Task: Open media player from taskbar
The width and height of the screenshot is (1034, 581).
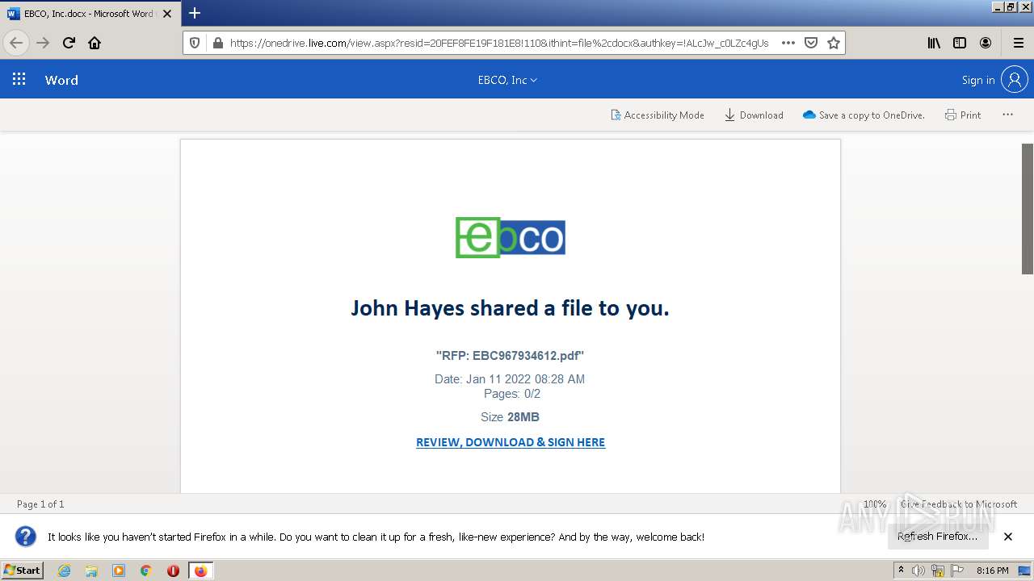Action: [x=119, y=571]
